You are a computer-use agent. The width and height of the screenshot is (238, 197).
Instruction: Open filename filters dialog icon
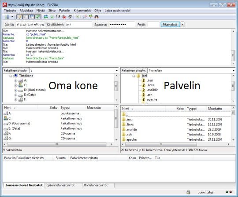[78, 17]
